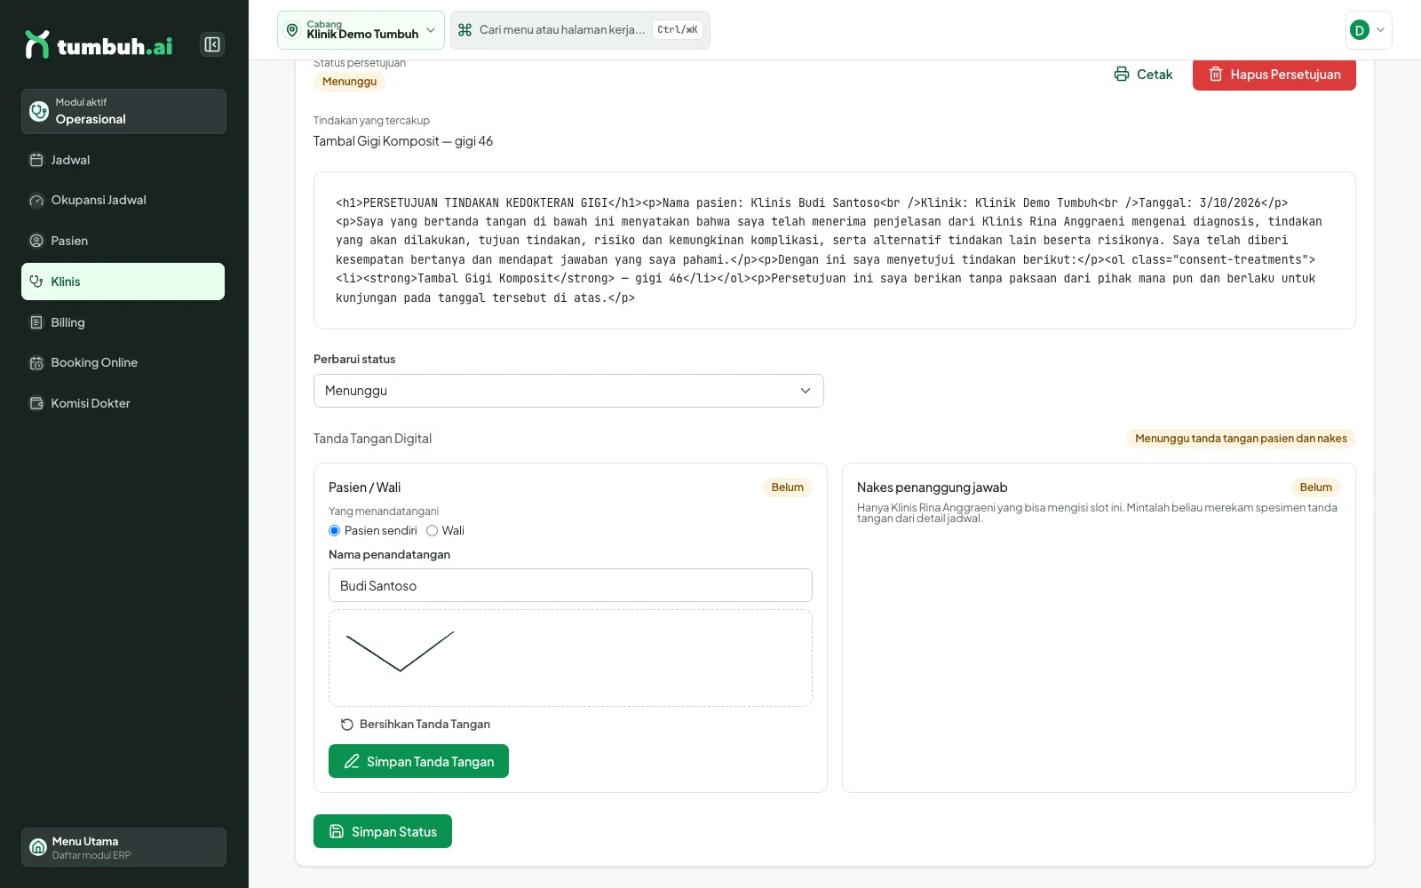
Task: Open the Cabang Klinik Demo Tumbuh dropdown
Action: pyautogui.click(x=361, y=30)
